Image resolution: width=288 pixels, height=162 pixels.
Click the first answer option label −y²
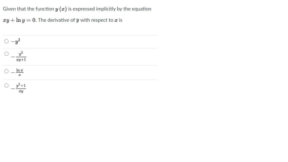pos(16,41)
